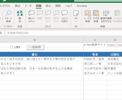Click Protect Workbook (ブックの保護)
The height and width of the screenshot is (100, 122).
96,16
